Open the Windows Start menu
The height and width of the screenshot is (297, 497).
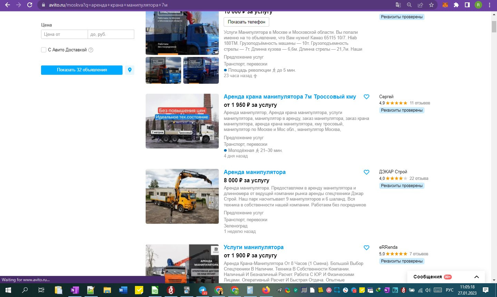tap(8, 290)
